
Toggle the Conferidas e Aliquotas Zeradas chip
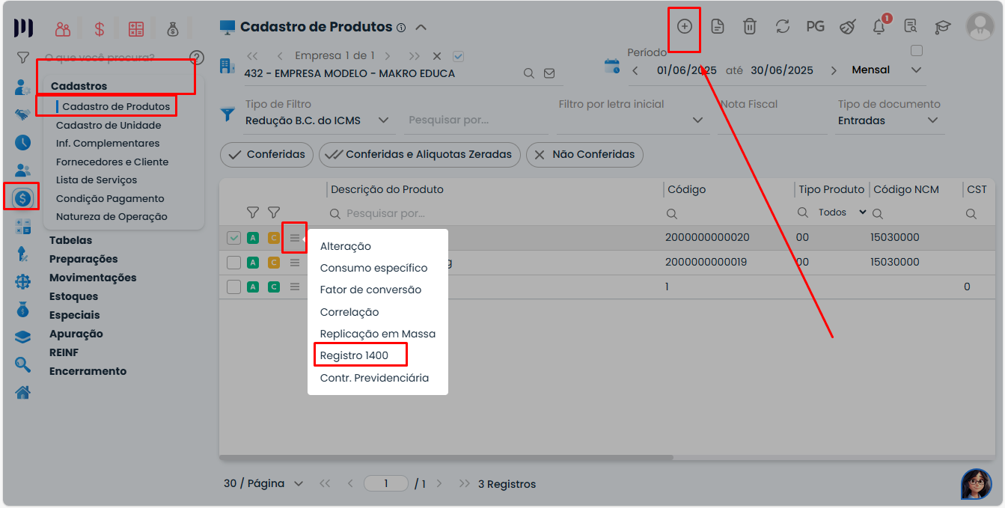pyautogui.click(x=420, y=155)
